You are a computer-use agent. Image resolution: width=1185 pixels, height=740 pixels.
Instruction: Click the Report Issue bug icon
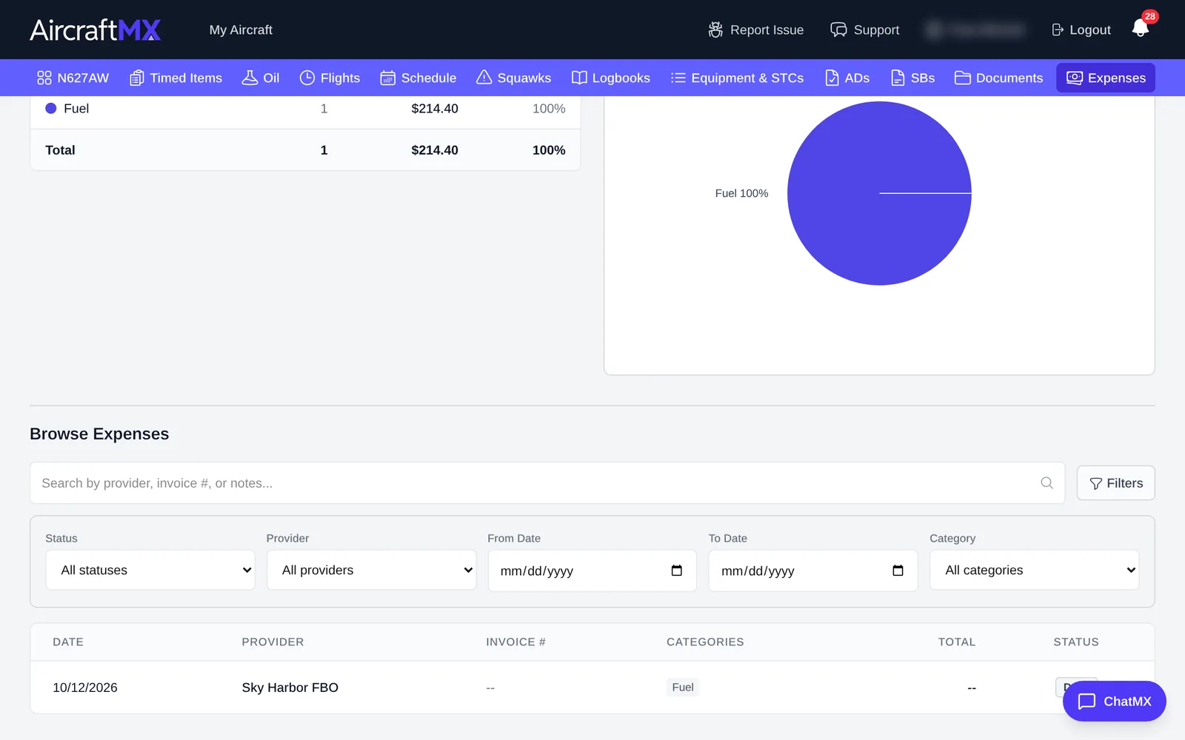point(715,30)
